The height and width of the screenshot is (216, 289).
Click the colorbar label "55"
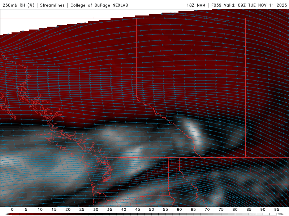click(x=165, y=210)
